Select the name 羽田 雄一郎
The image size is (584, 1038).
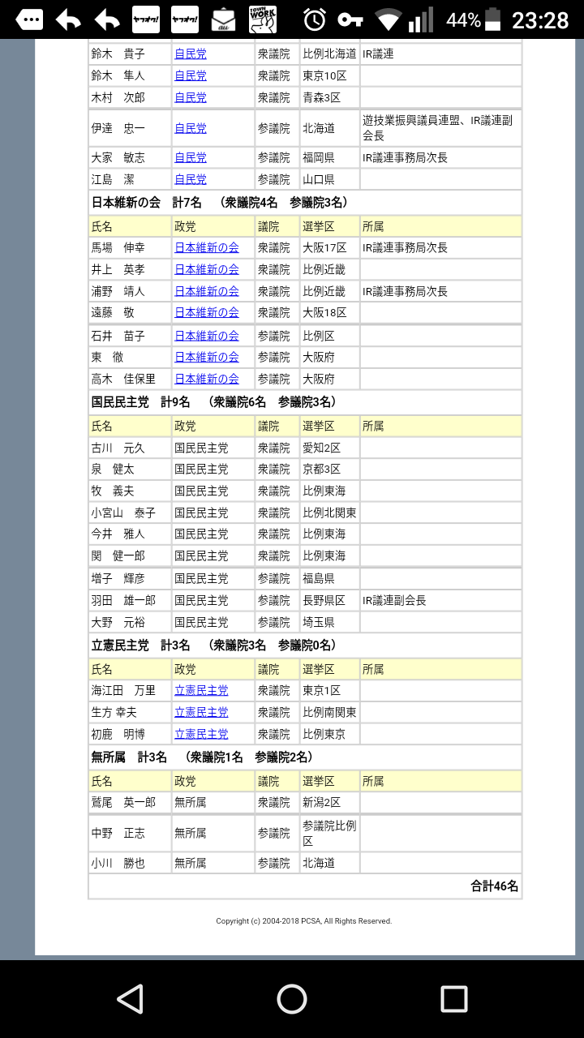[124, 601]
